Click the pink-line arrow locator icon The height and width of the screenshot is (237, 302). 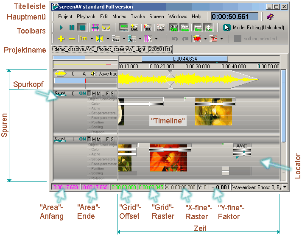(95, 28)
